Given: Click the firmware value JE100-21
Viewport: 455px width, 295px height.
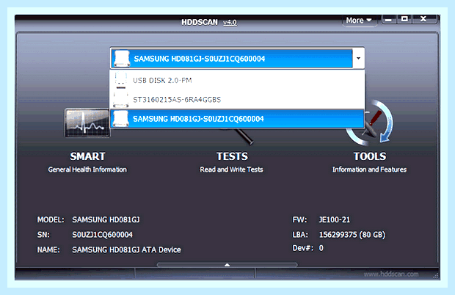Looking at the screenshot, I should [x=335, y=219].
